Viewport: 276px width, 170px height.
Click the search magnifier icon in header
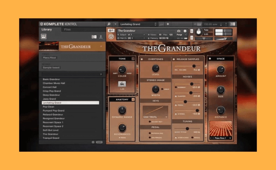point(109,24)
